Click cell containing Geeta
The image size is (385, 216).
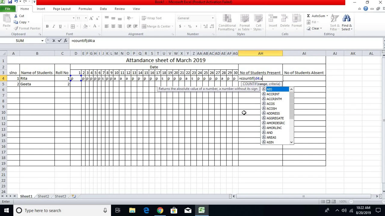point(37,84)
